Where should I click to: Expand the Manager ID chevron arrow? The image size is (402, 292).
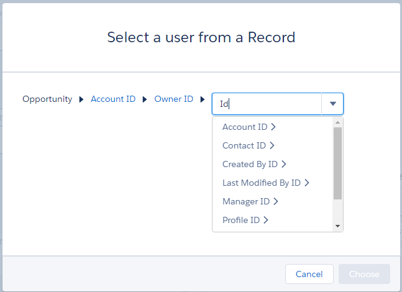coord(276,201)
